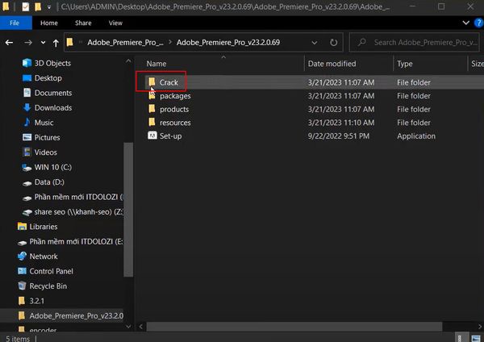The width and height of the screenshot is (484, 342).
Task: Select Recycle Bin in the sidebar
Action: [48, 286]
